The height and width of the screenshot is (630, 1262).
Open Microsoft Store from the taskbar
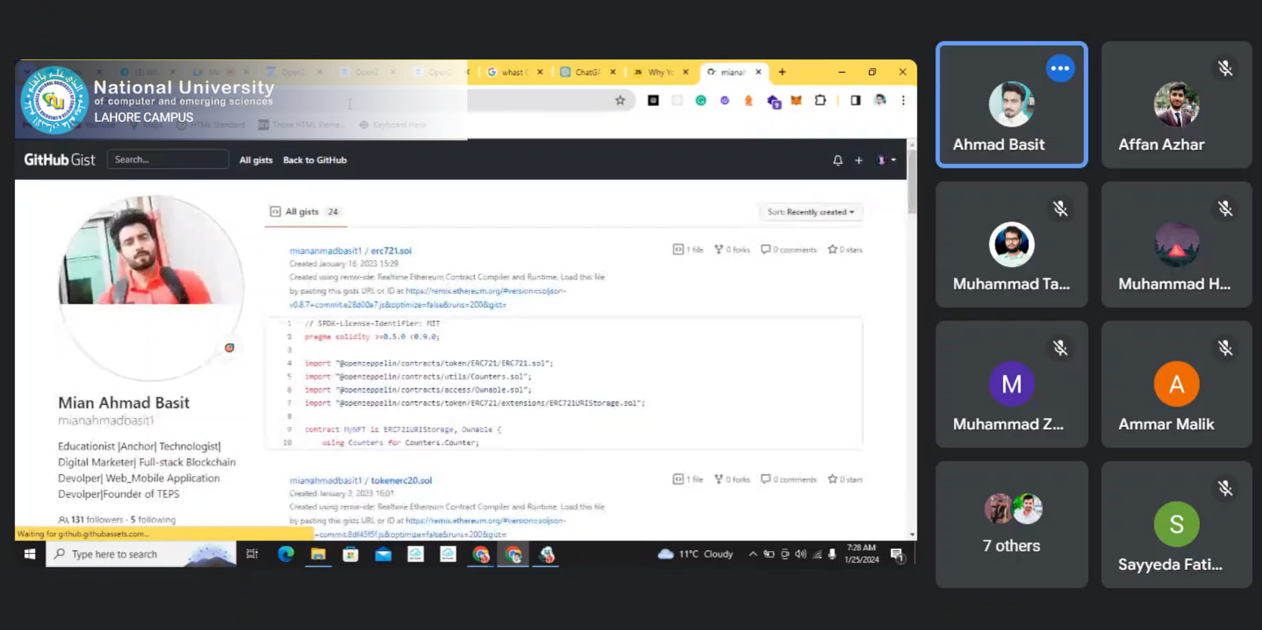(x=351, y=554)
